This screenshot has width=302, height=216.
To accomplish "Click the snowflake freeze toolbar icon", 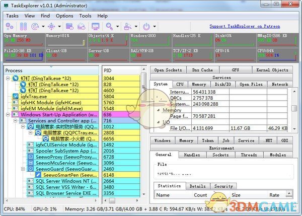I will [x=51, y=26].
